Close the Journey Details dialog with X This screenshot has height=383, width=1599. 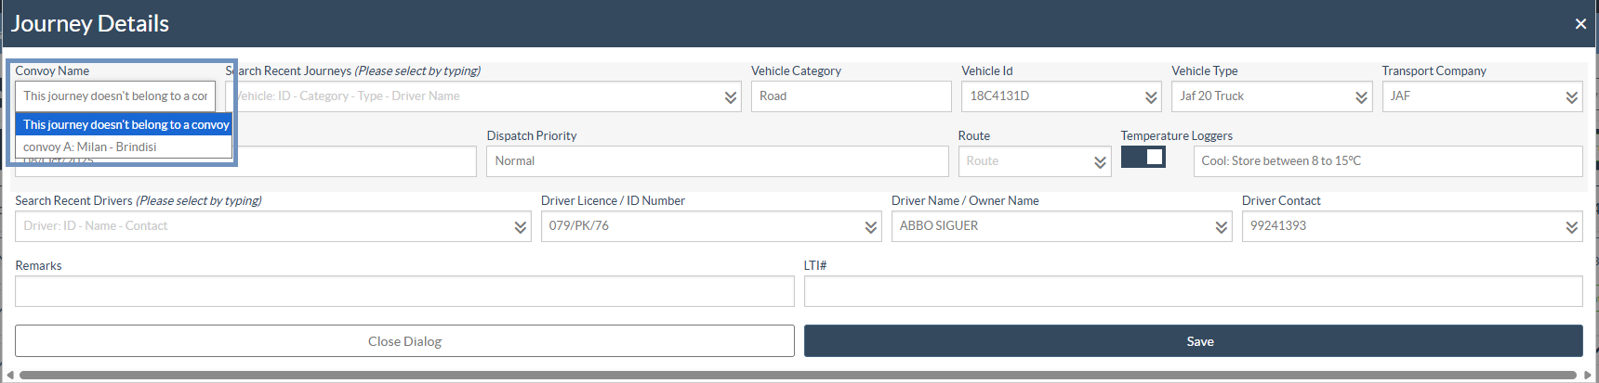tap(1580, 24)
